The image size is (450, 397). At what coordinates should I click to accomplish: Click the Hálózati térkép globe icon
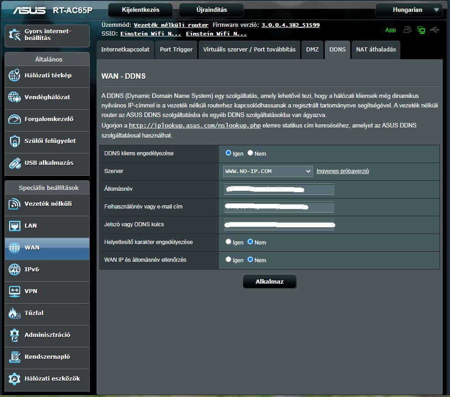[15, 76]
